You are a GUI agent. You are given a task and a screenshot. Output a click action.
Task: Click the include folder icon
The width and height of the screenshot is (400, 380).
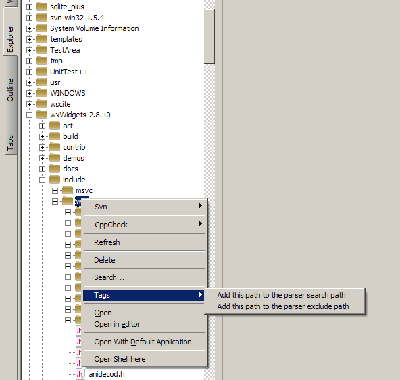click(x=55, y=180)
